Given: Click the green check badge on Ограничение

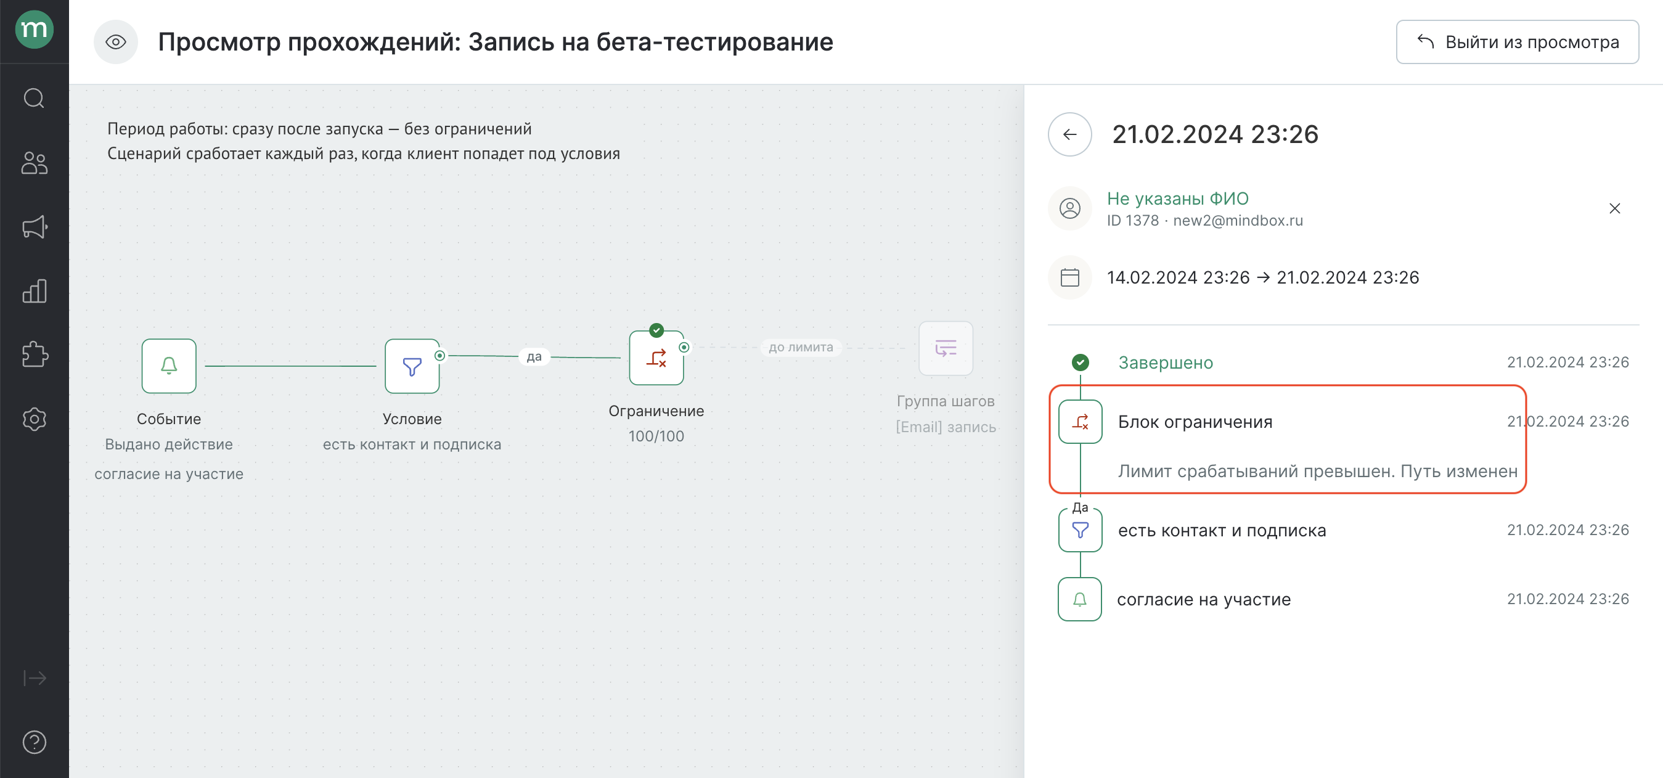Looking at the screenshot, I should point(656,330).
